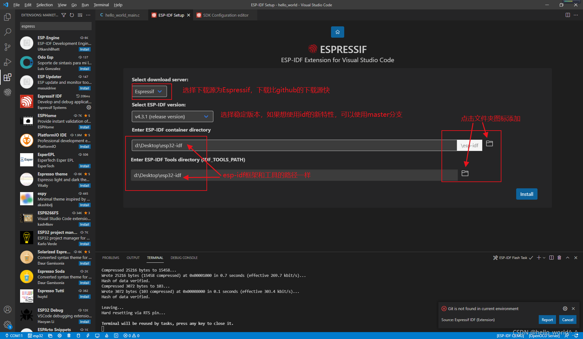Open the Explorer view in activity bar
Image resolution: width=583 pixels, height=339 pixels.
coord(8,17)
